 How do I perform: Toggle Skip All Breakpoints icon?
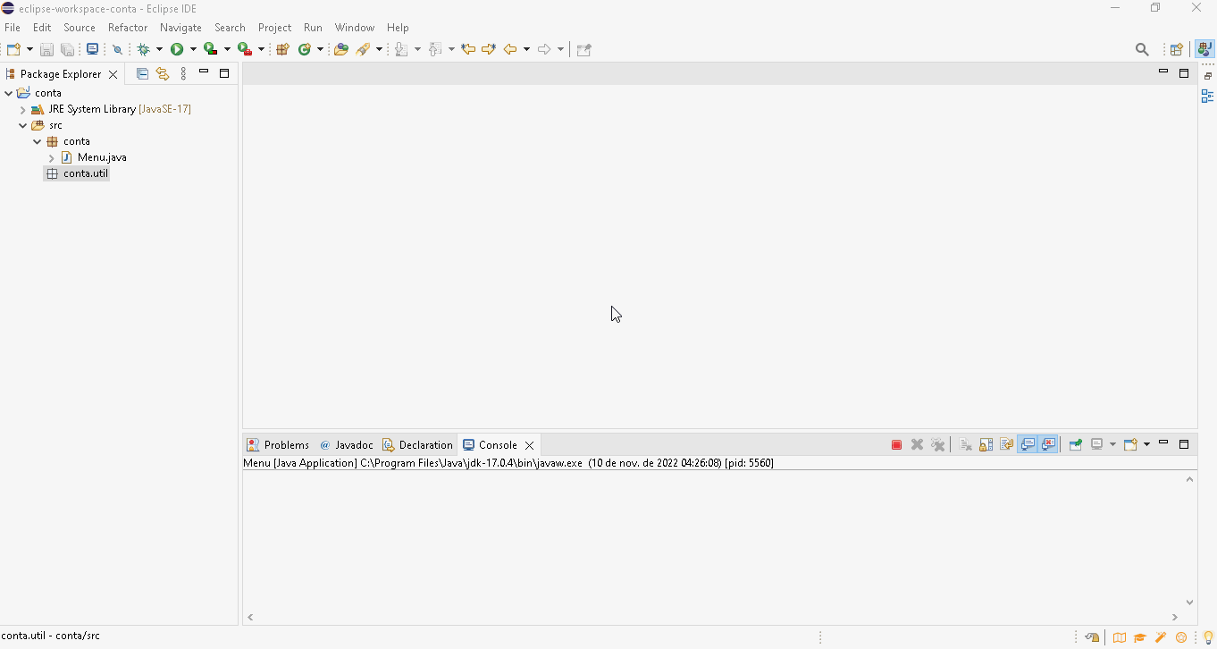click(117, 49)
